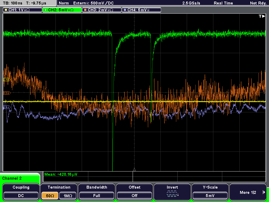Toggle the Invert waveform icon
The height and width of the screenshot is (202, 269).
pos(172,193)
